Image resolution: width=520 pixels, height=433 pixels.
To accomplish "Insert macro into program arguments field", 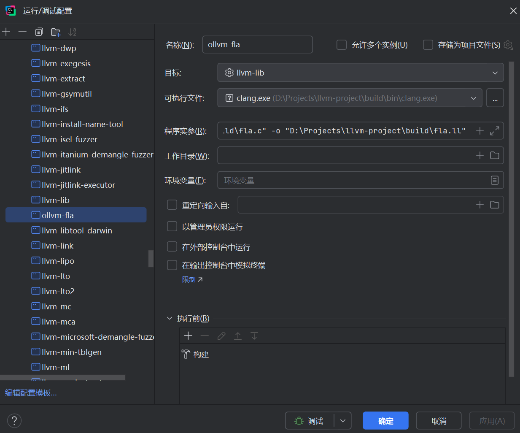I will [480, 131].
